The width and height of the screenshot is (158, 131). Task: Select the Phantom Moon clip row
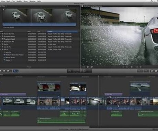[x=39, y=37]
